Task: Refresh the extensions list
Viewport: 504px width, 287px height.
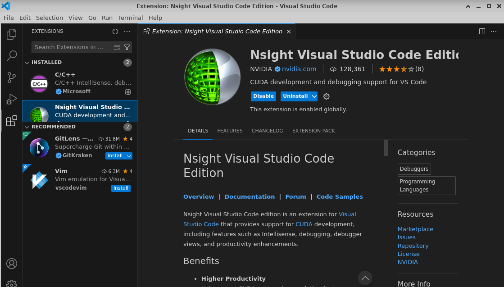Action: tap(115, 31)
